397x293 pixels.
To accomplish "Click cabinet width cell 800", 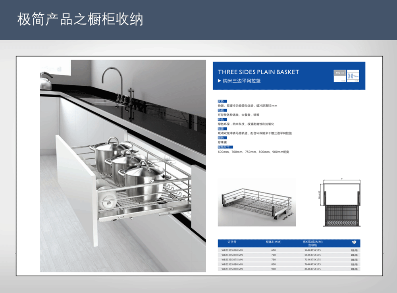I will [x=274, y=264].
